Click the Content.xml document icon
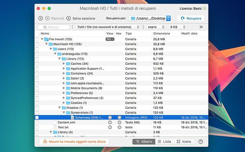 tap(55, 122)
